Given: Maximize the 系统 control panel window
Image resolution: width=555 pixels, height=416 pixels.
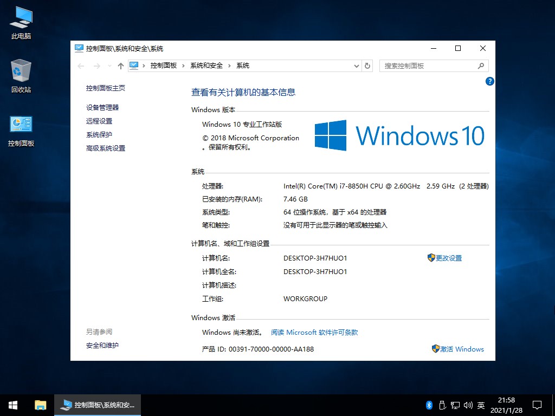Looking at the screenshot, I should [x=458, y=48].
